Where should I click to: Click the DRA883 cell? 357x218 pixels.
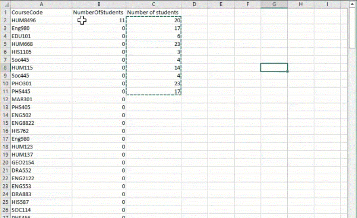41,194
